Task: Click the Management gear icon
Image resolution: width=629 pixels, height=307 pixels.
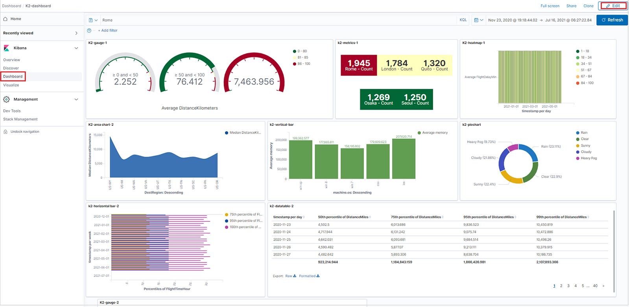Action: click(6, 99)
